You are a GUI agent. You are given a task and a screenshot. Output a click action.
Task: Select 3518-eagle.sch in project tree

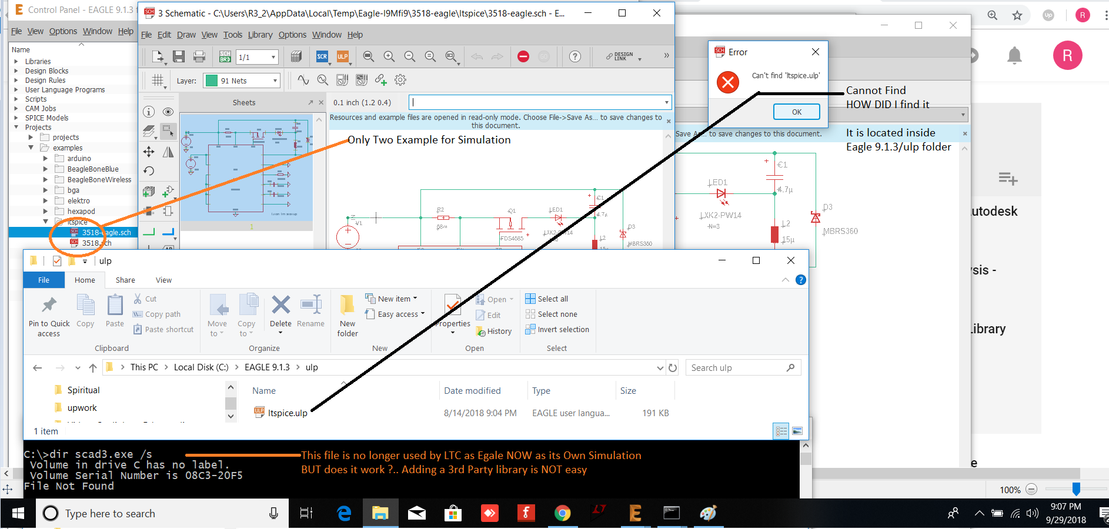click(106, 232)
